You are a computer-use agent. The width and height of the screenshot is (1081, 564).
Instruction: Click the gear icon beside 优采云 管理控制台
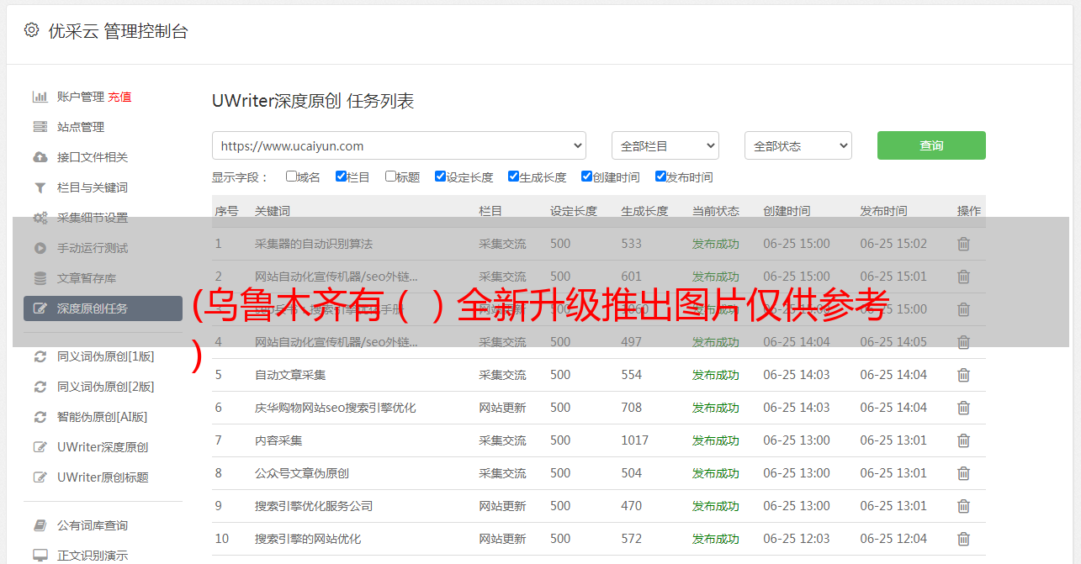point(31,30)
